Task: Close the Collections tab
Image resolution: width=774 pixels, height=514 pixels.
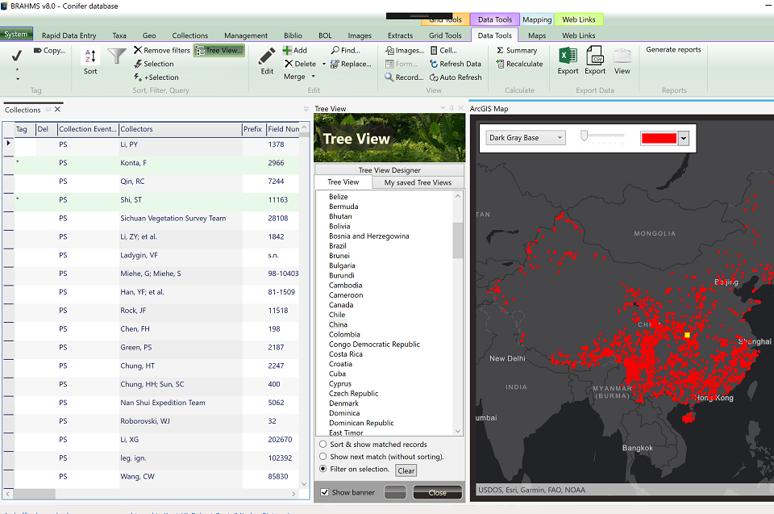Action: [x=58, y=109]
